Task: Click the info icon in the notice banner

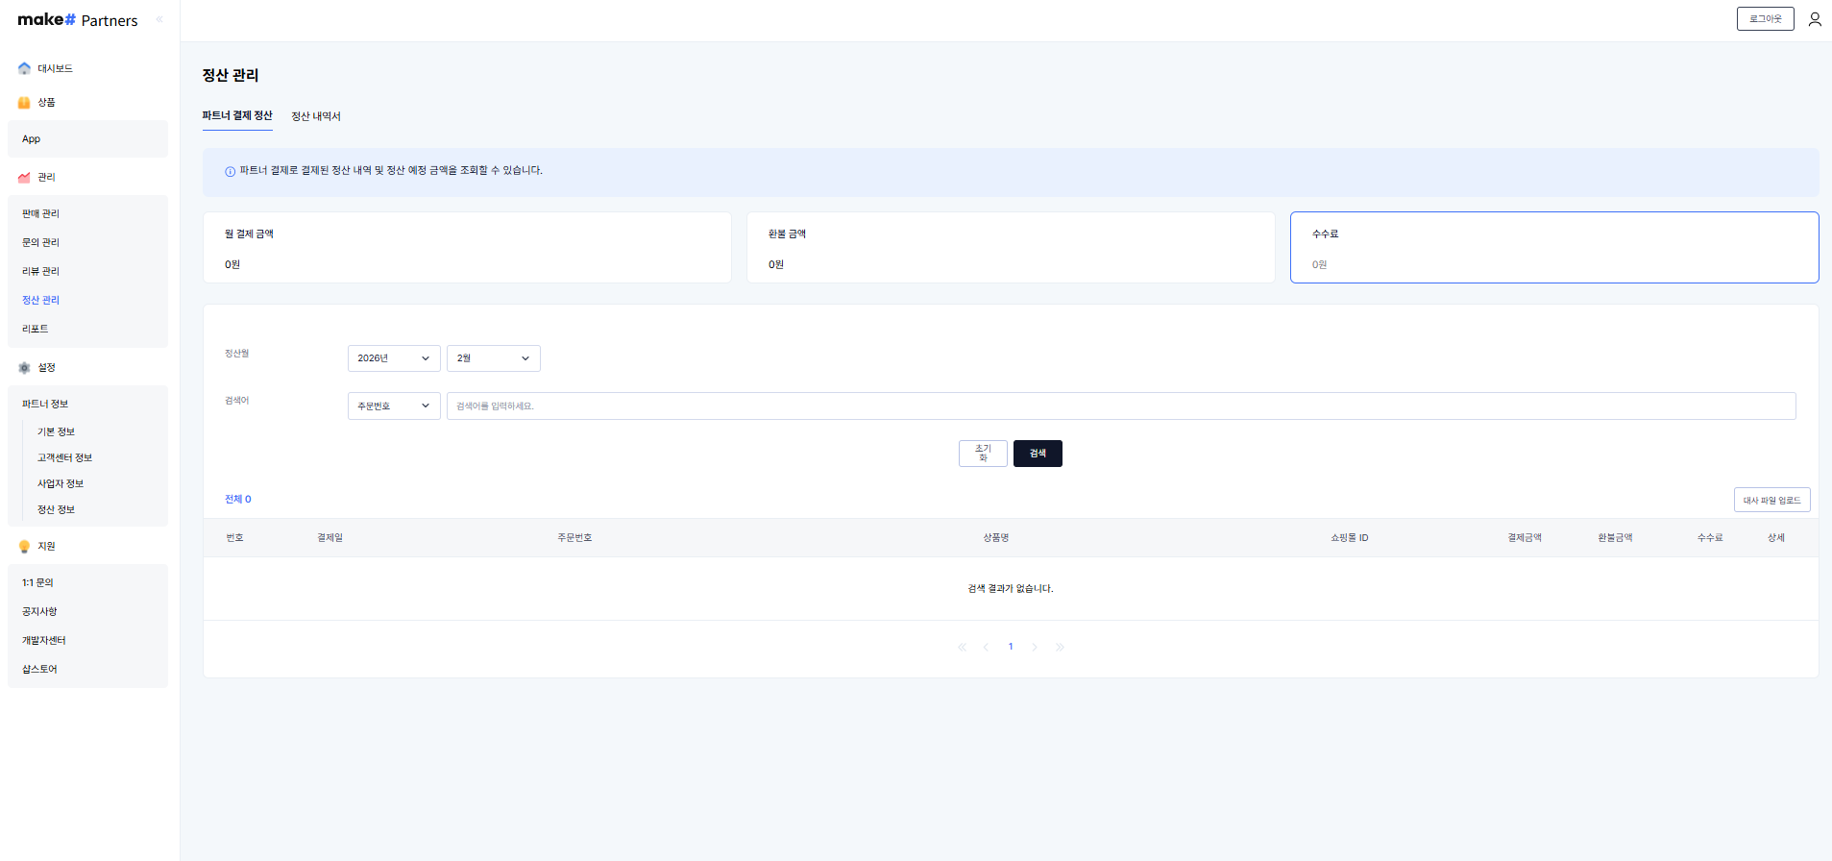Action: (230, 172)
